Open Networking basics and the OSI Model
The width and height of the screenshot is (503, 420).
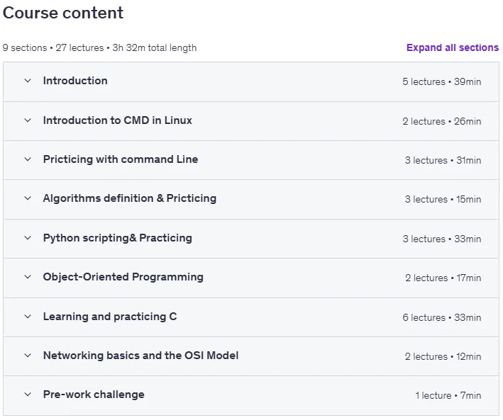pos(141,356)
